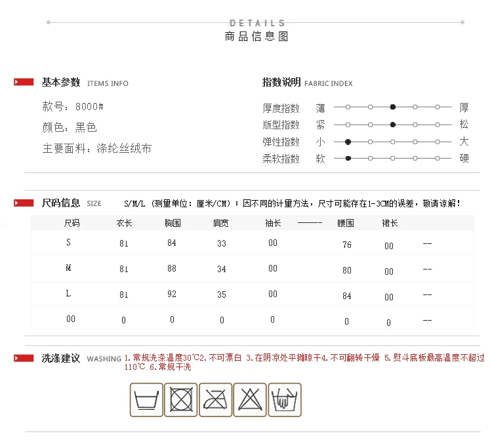Select the filled dot on 弹性指数 scale
Viewport: 492px width, 442px height.
tap(348, 142)
